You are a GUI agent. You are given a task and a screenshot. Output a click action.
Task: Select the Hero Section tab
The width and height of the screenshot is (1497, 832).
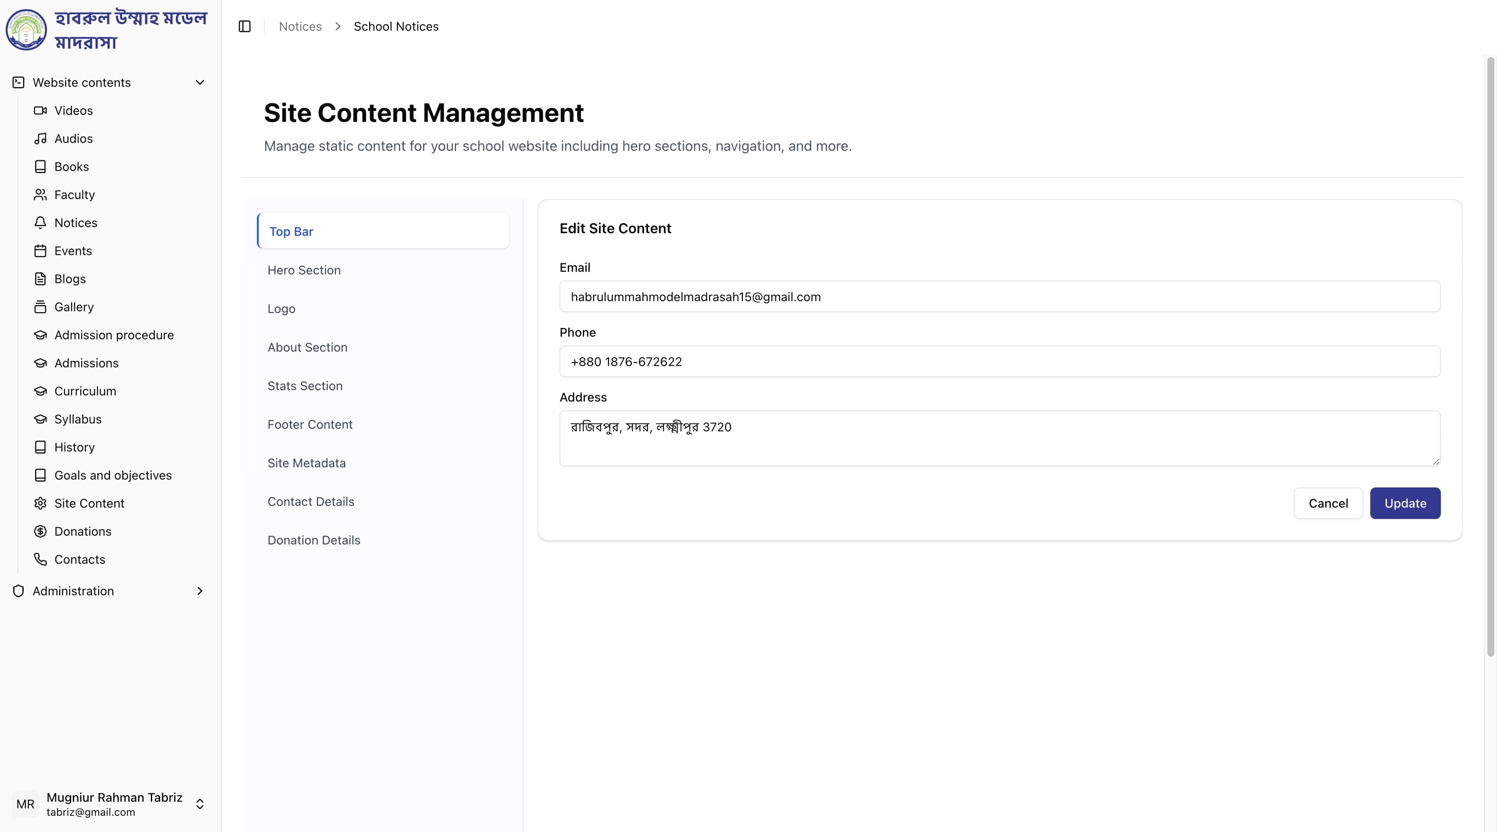(383, 270)
